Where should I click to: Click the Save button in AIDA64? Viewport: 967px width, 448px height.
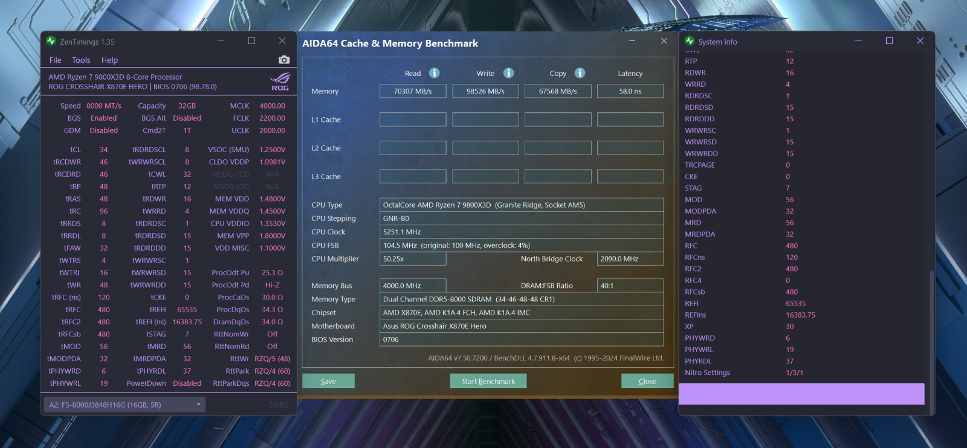point(328,381)
